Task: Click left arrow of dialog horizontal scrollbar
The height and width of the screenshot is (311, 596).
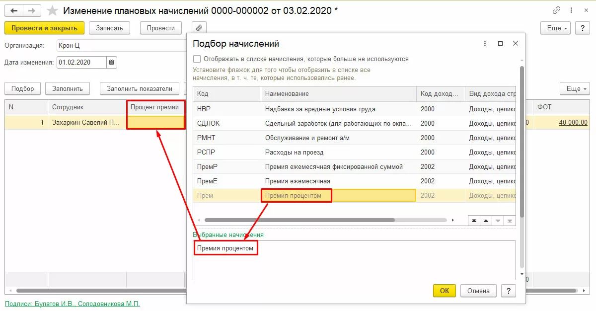Action: click(x=199, y=220)
